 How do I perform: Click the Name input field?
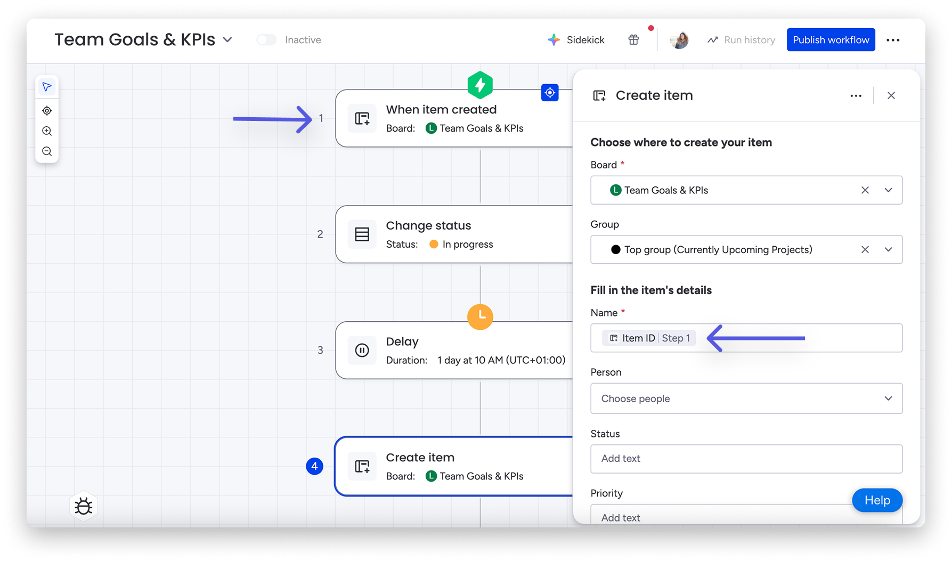click(746, 338)
